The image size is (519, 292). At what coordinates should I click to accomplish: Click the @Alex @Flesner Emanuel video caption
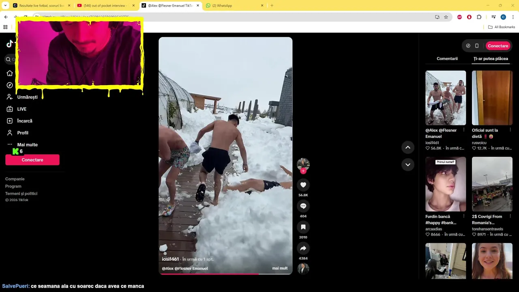click(x=185, y=268)
